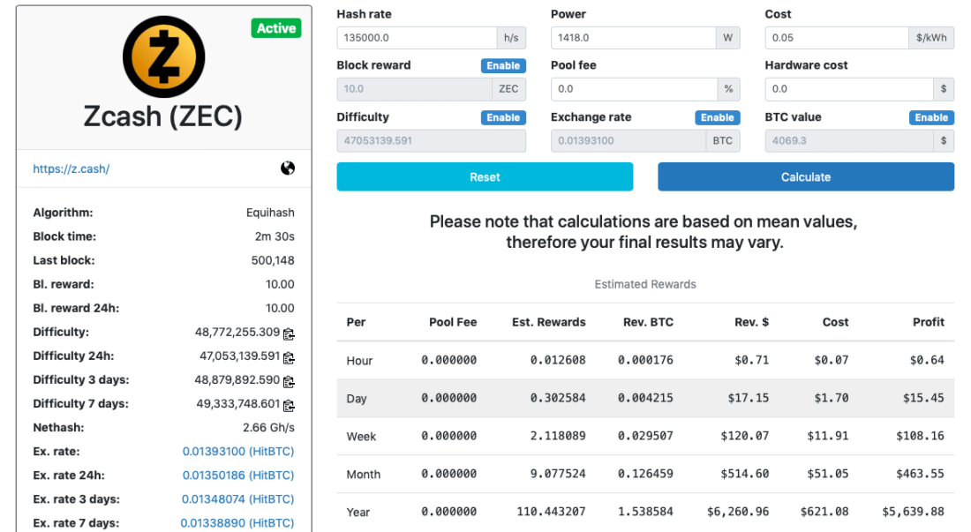This screenshot has height=532, width=971.
Task: Enable the Block reward field
Action: click(x=503, y=66)
